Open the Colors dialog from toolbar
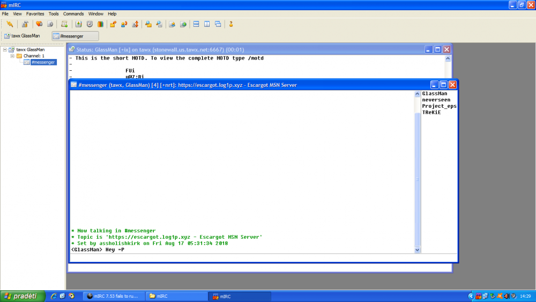The image size is (536, 302). [x=100, y=24]
